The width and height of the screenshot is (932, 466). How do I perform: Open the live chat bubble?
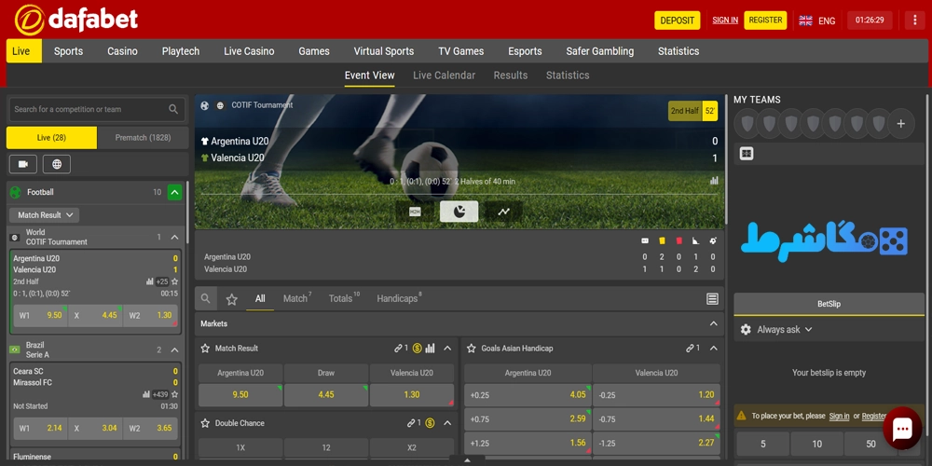tap(902, 428)
